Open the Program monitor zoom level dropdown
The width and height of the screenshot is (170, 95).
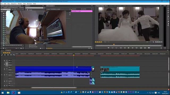(107, 42)
